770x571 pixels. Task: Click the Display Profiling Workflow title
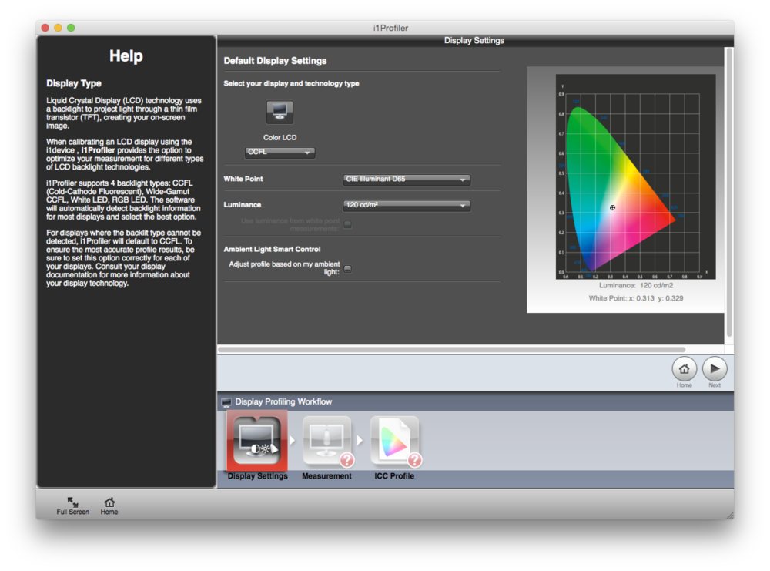click(x=283, y=402)
